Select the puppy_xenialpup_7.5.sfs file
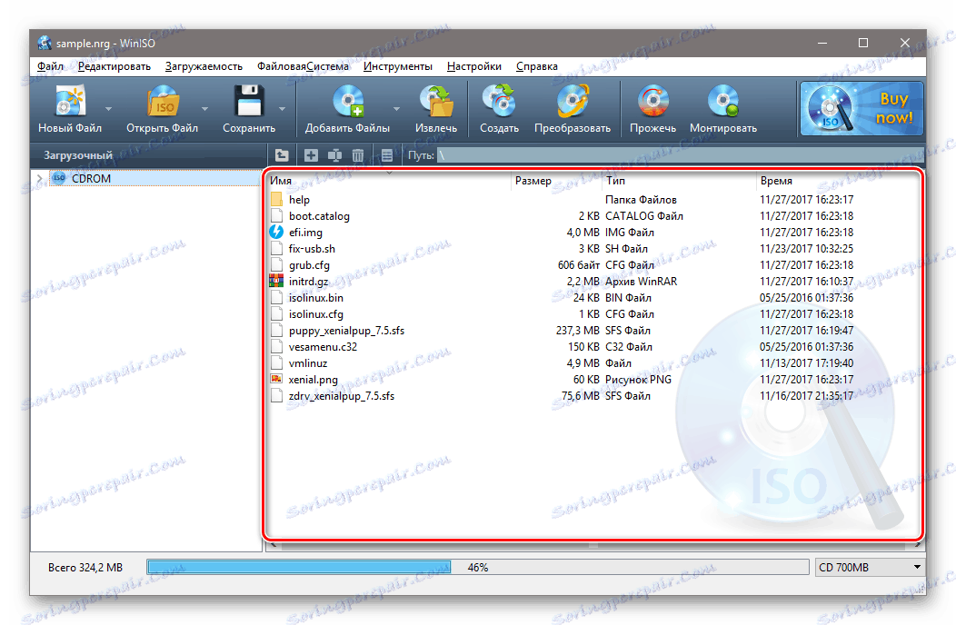956x625 pixels. click(346, 331)
